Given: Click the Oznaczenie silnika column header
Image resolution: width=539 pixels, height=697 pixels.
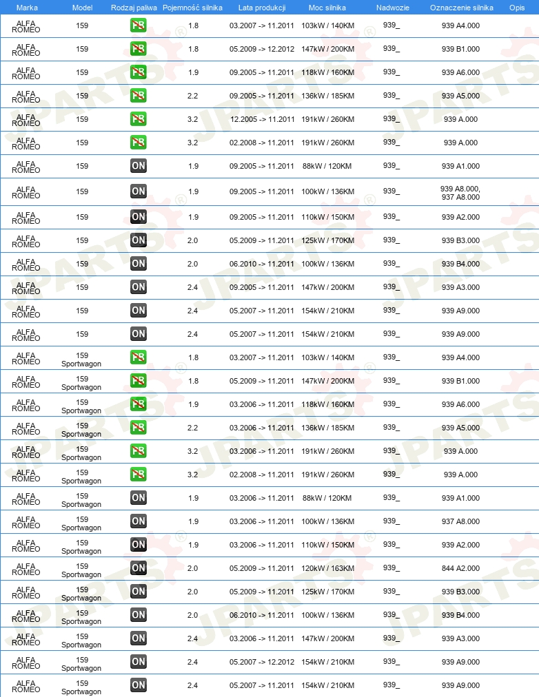Looking at the screenshot, I should pos(462,8).
